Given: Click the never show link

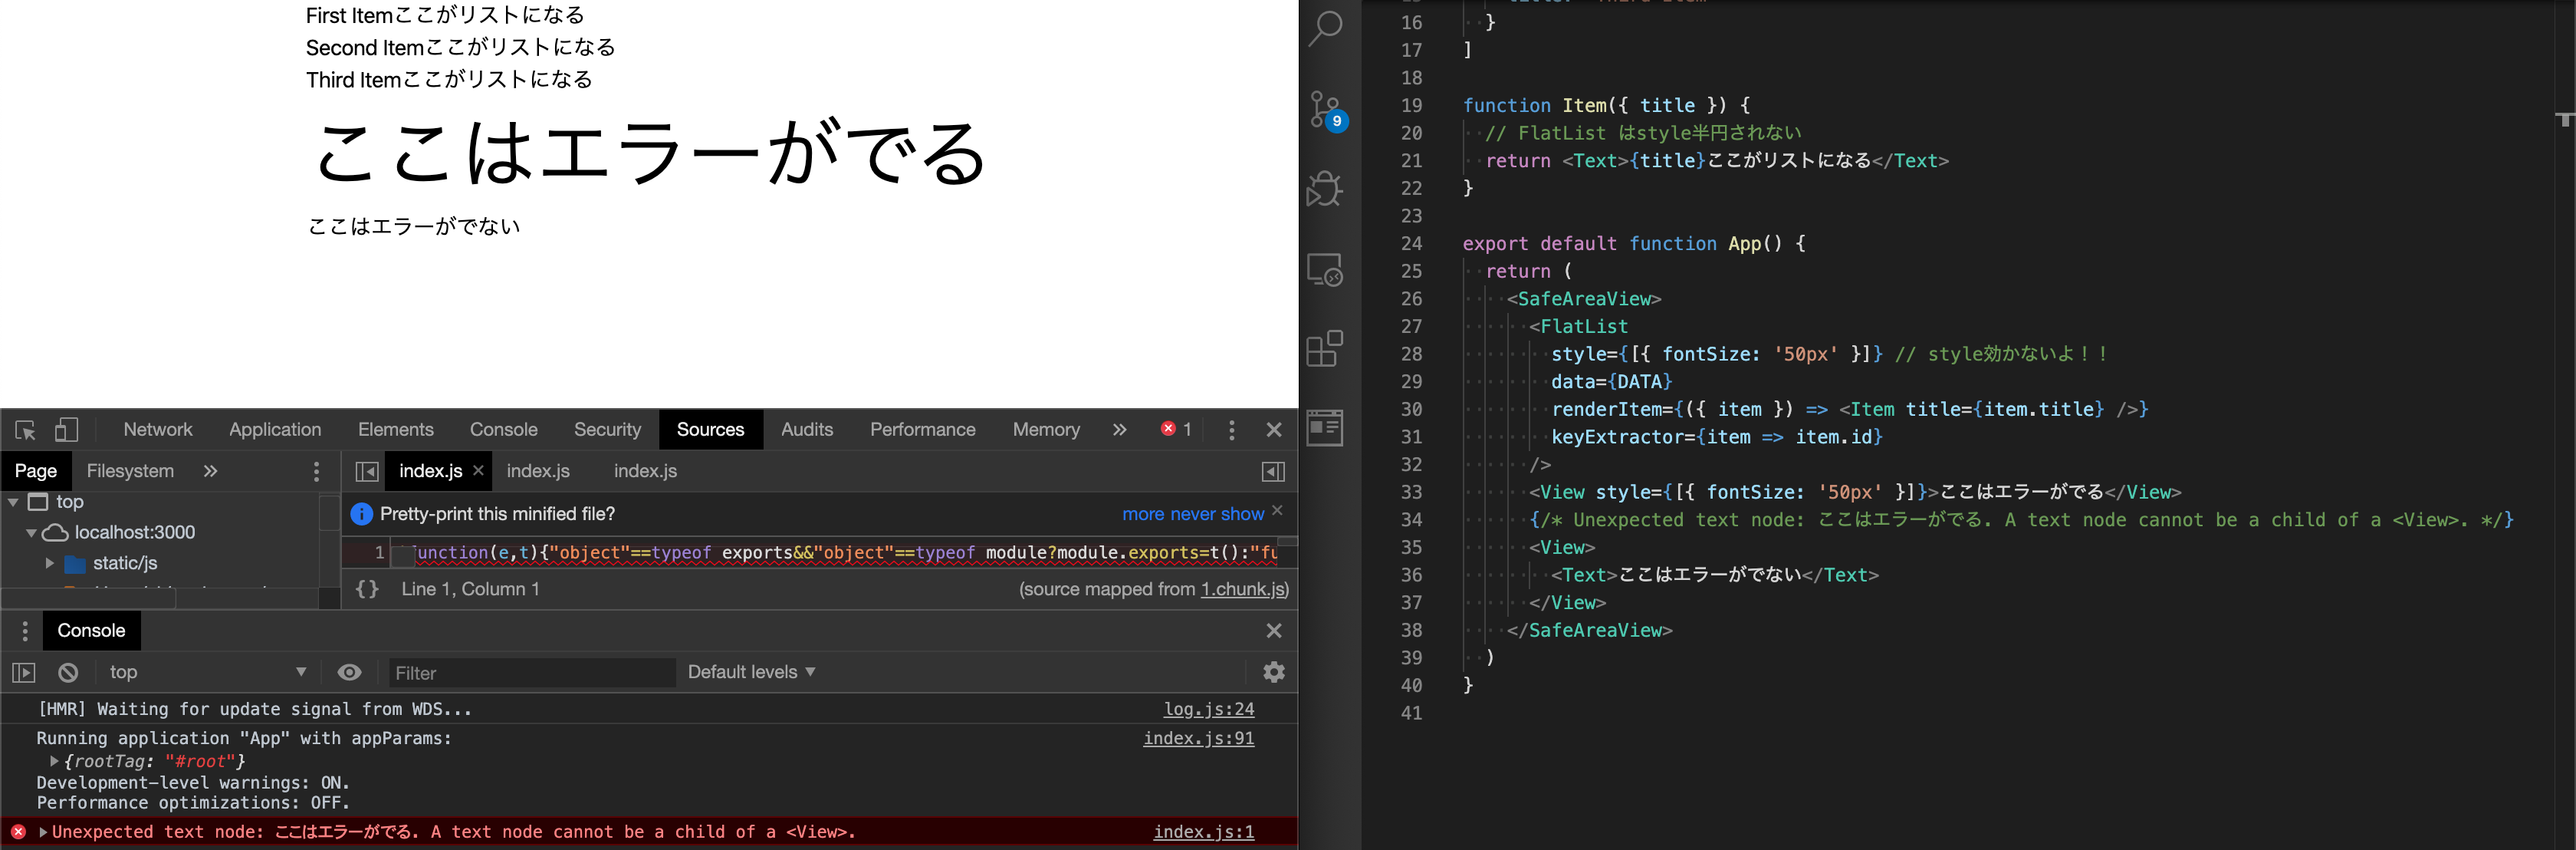Looking at the screenshot, I should pyautogui.click(x=1217, y=515).
